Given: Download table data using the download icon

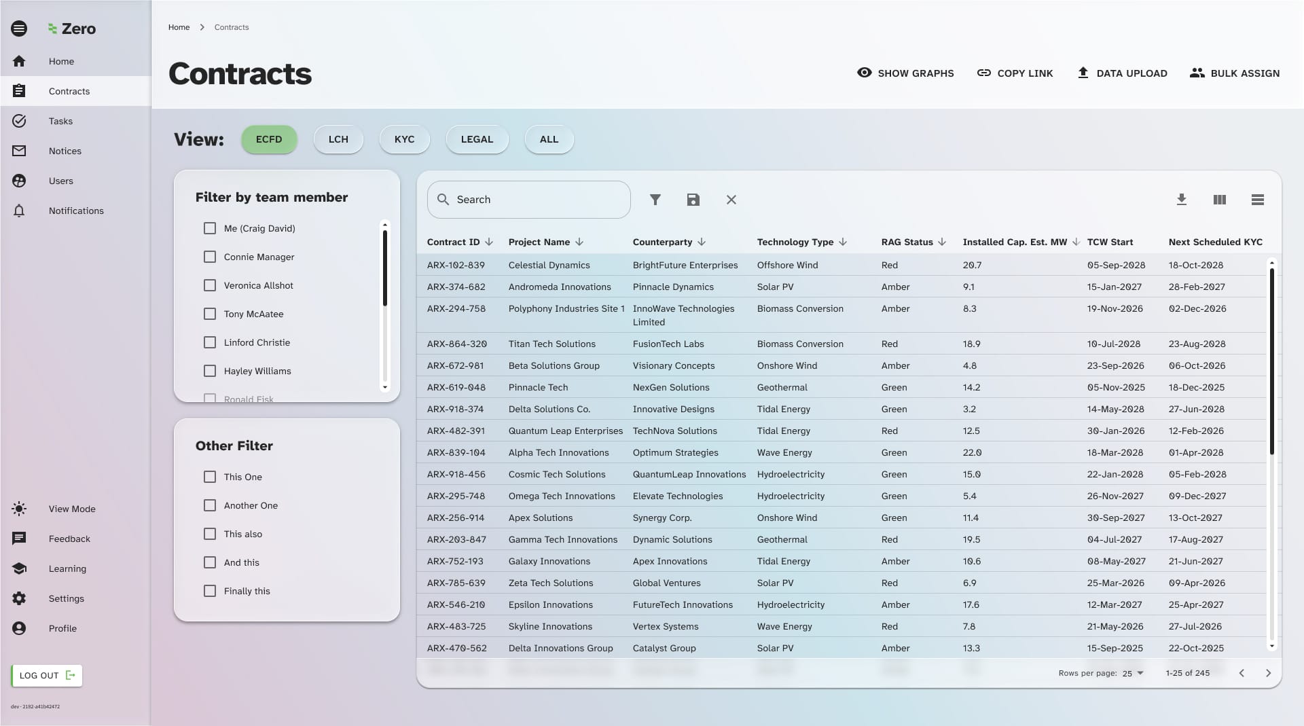Looking at the screenshot, I should click(1181, 200).
